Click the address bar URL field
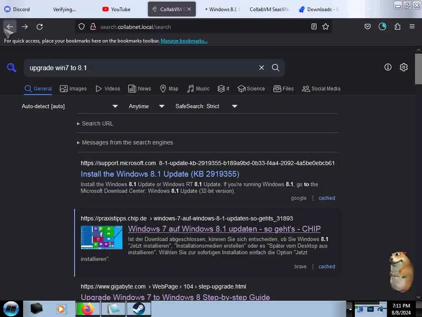Viewport: 422px width, 317px height. coord(203,27)
